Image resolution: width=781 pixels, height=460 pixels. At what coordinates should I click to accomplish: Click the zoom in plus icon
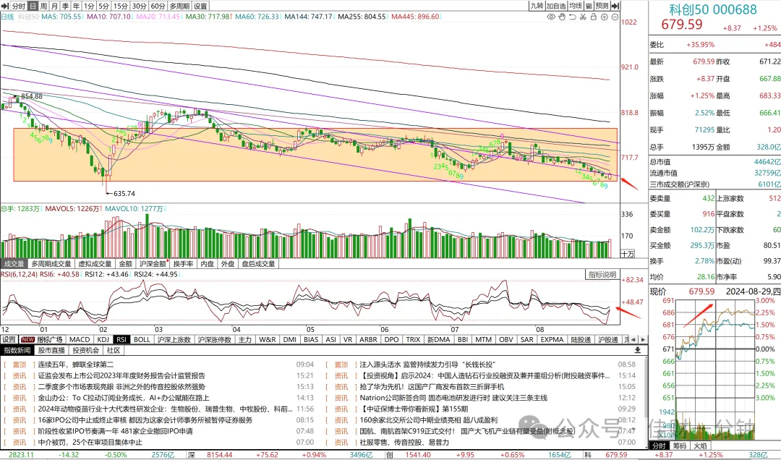click(604, 17)
